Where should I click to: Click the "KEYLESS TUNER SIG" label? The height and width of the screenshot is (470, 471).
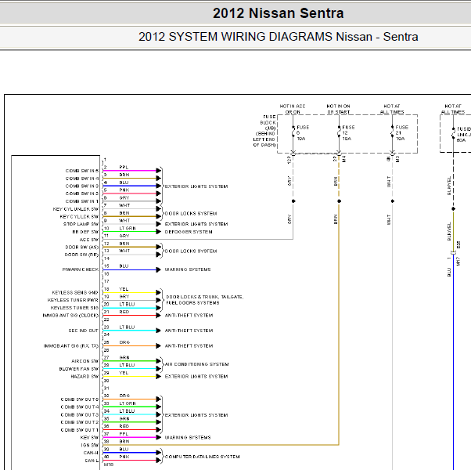click(x=74, y=308)
